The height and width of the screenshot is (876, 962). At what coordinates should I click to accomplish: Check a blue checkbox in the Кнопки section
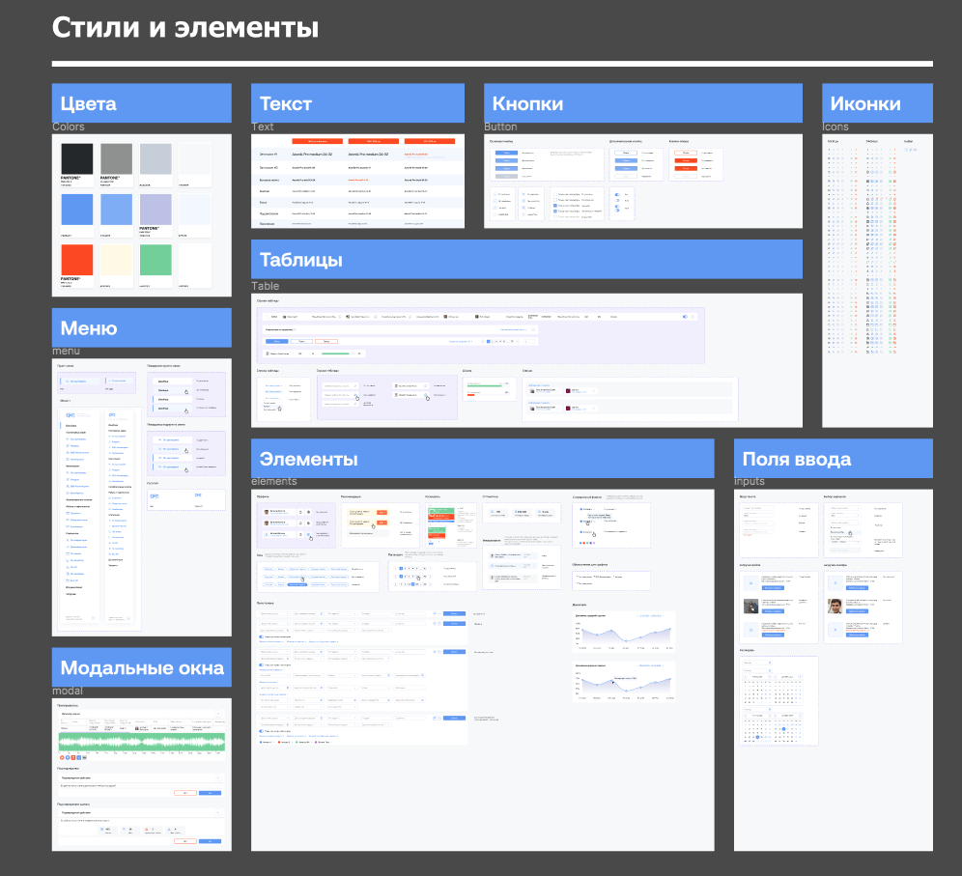pos(555,206)
